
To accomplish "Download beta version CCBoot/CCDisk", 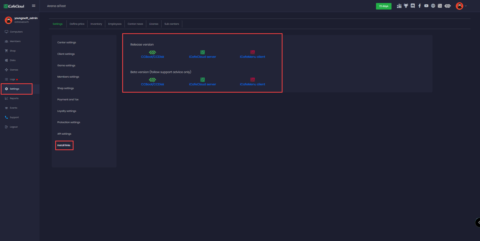I will (152, 84).
